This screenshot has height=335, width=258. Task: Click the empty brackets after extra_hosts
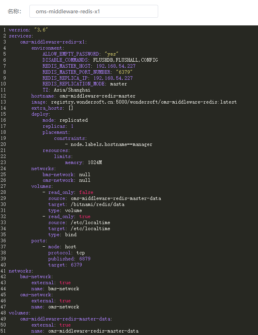pyautogui.click(x=70, y=108)
